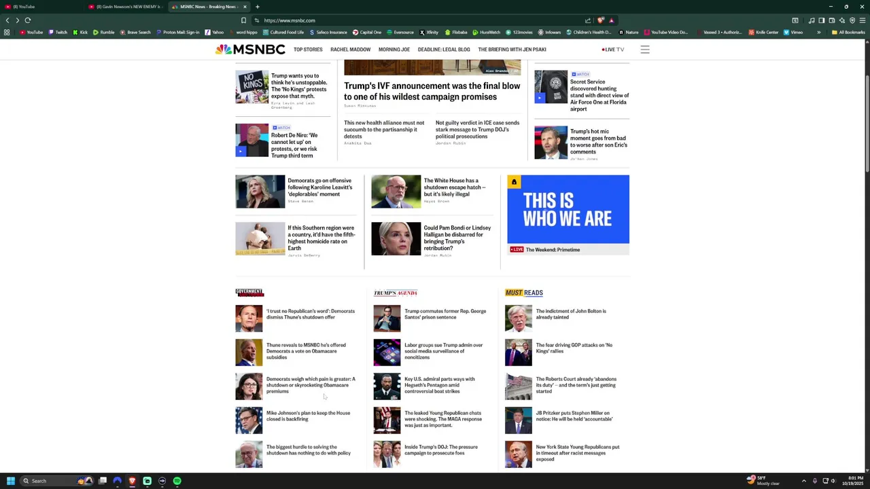Open 'No Kings' protest sign thumbnail

[251, 87]
